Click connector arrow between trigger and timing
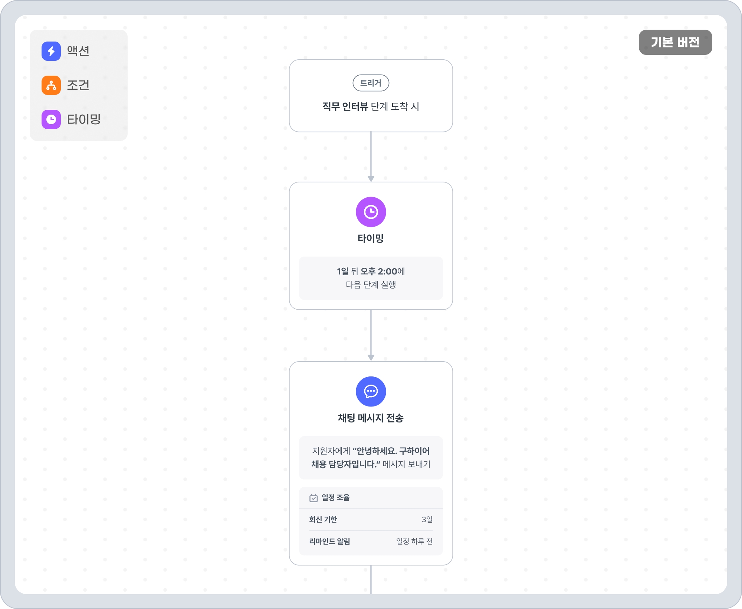This screenshot has width=742, height=609. point(371,157)
